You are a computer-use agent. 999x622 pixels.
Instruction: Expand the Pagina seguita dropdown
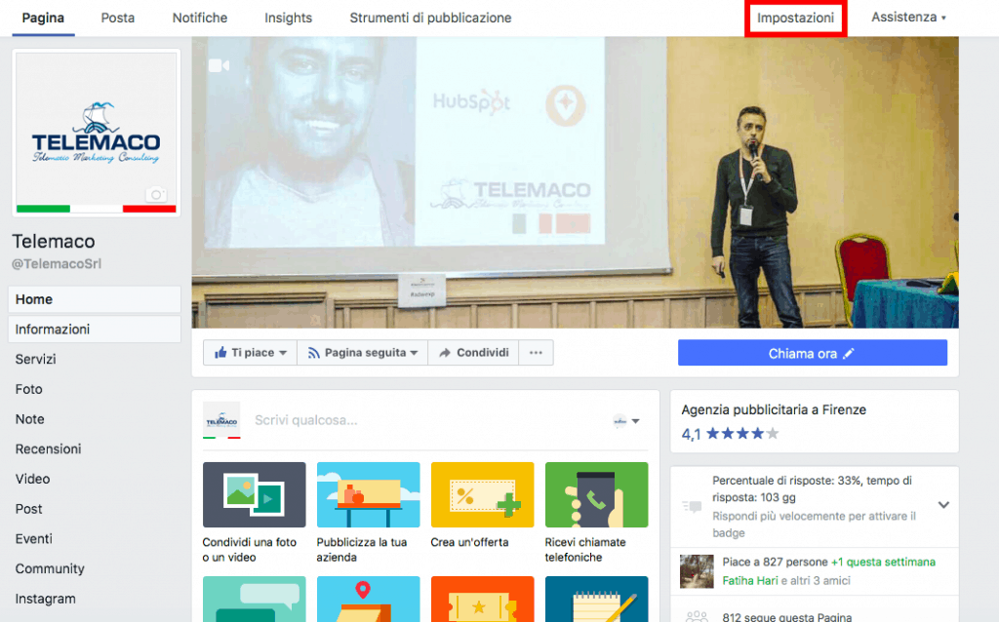[363, 353]
